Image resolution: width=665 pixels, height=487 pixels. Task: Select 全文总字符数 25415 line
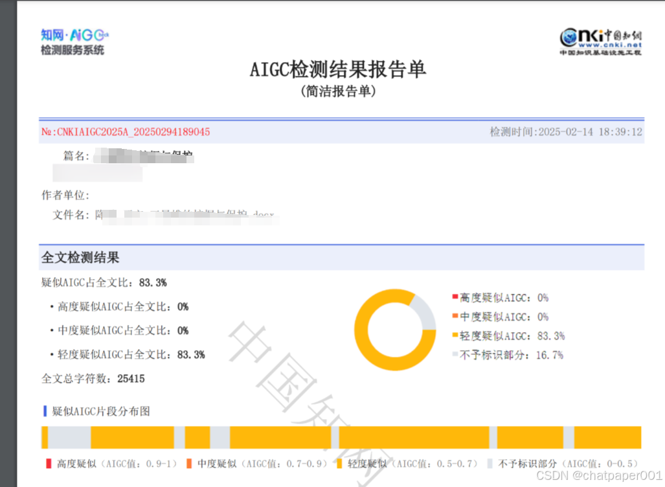click(x=93, y=378)
